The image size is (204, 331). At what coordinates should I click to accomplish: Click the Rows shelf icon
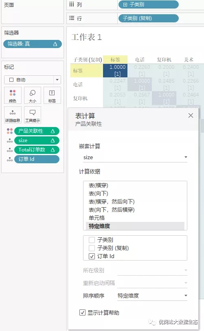tap(72, 18)
